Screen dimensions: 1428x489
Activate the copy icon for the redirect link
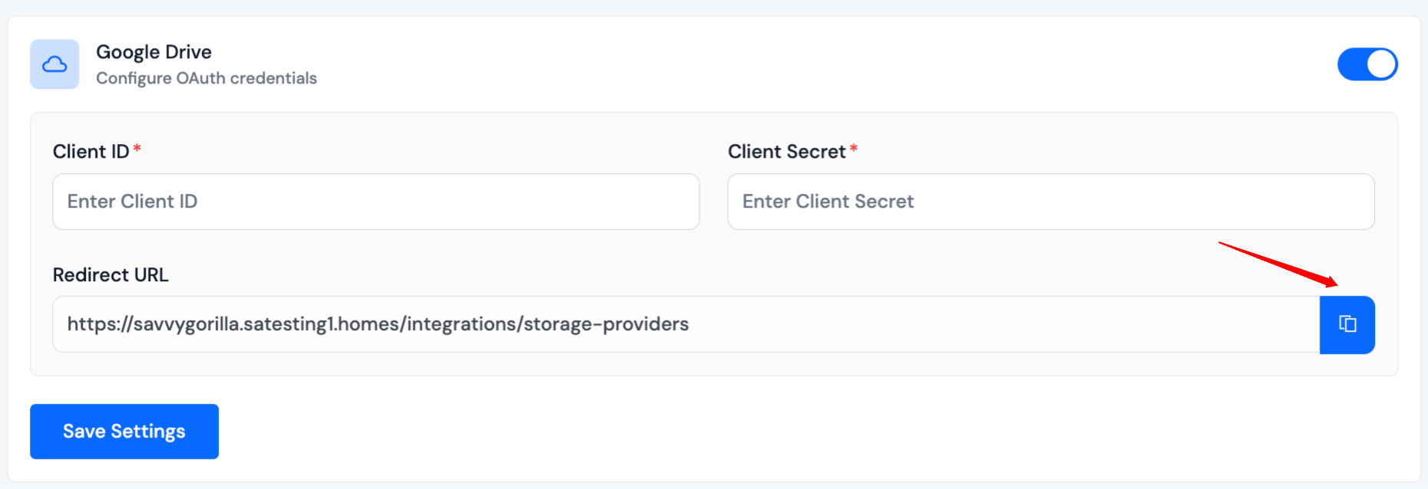pyautogui.click(x=1347, y=324)
